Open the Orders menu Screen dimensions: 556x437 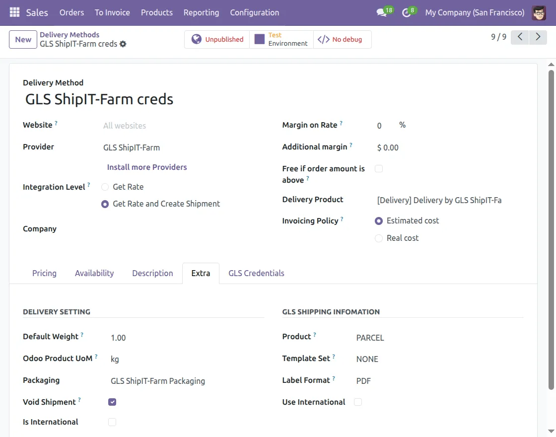[71, 12]
